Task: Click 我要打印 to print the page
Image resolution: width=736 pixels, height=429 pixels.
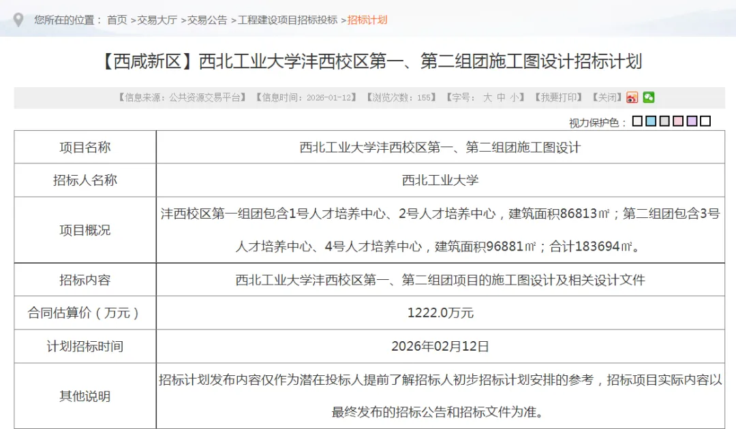Action: click(x=557, y=97)
